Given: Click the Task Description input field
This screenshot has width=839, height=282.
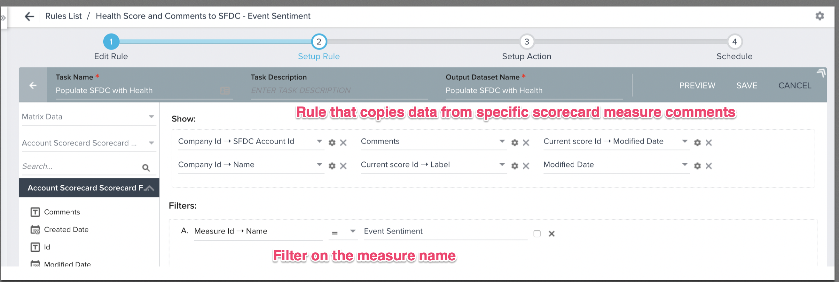Looking at the screenshot, I should (339, 91).
